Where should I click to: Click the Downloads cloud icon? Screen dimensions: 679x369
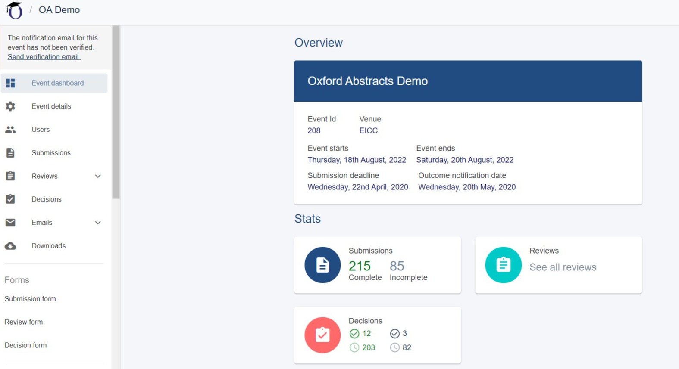(10, 246)
